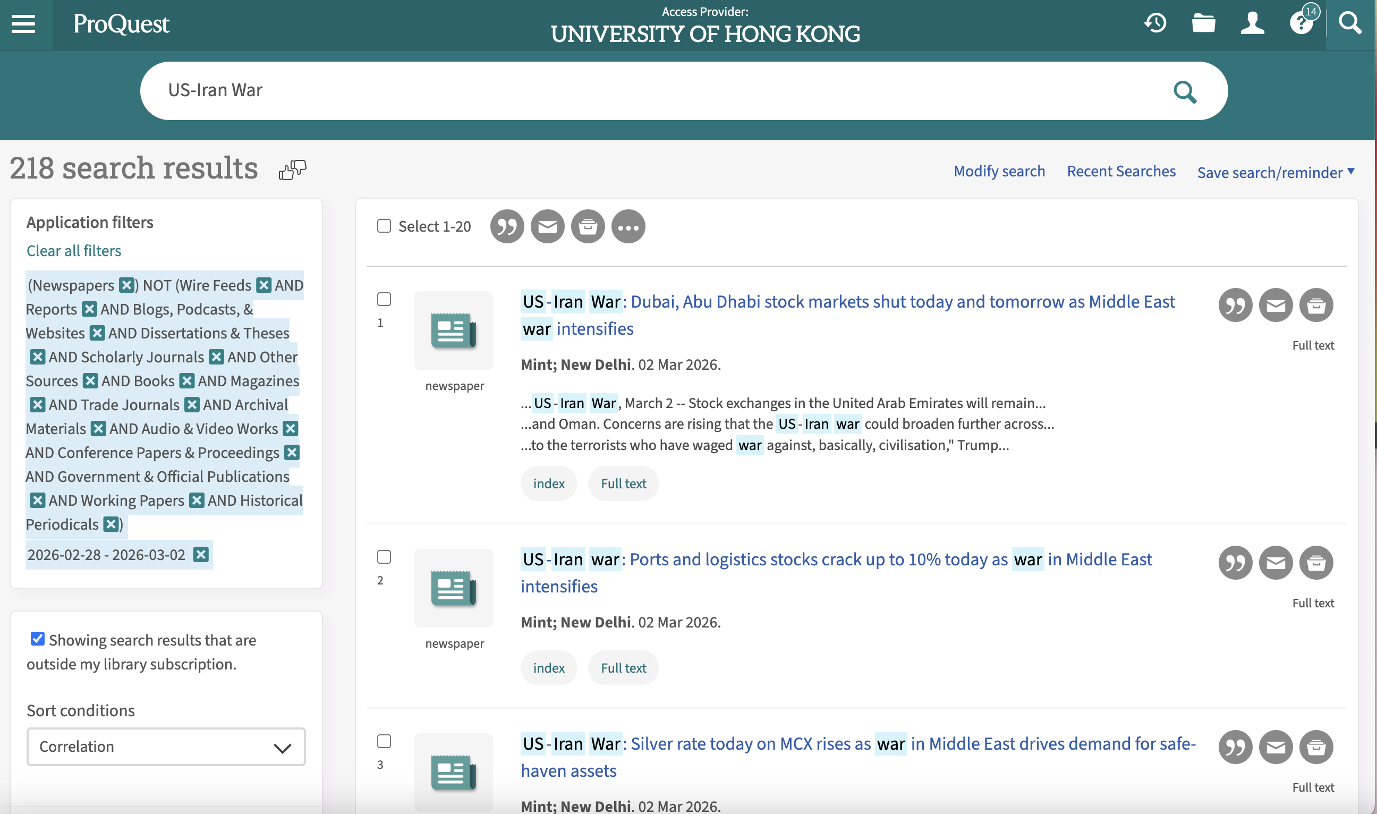Select result 3 checkbox
This screenshot has height=814, width=1377.
pos(384,741)
